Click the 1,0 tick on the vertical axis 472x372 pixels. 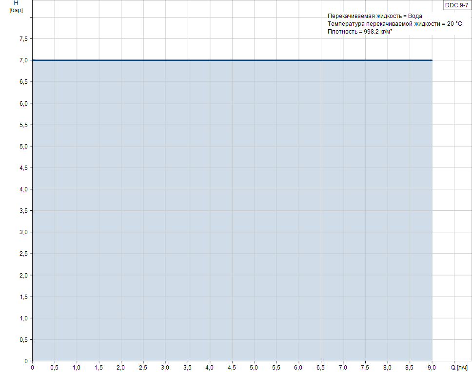[x=23, y=318]
